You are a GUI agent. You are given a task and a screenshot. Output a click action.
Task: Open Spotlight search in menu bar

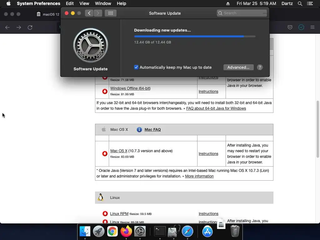click(x=300, y=3)
